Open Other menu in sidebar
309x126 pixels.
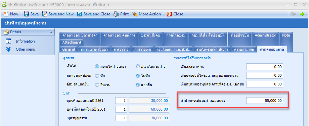[26, 49]
